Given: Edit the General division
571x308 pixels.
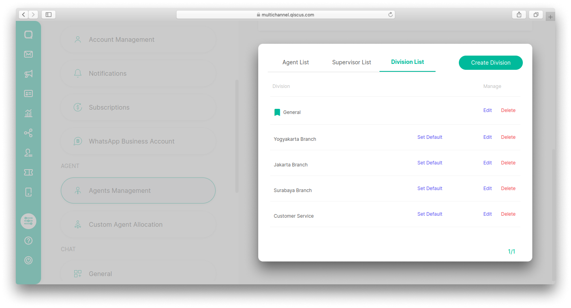Looking at the screenshot, I should (x=488, y=110).
